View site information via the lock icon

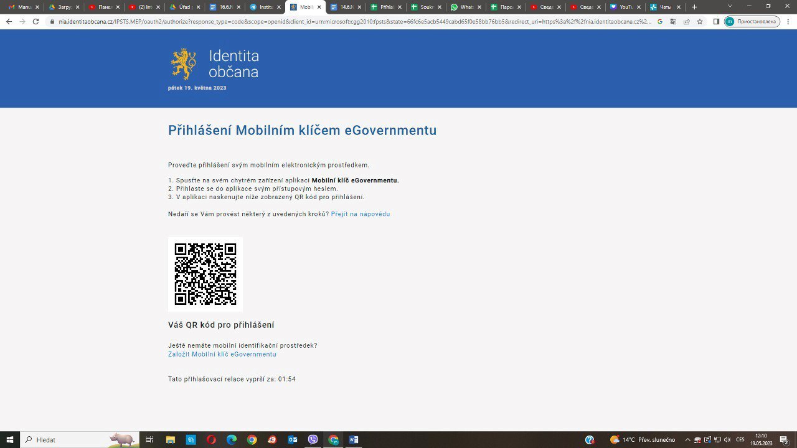pyautogui.click(x=53, y=21)
